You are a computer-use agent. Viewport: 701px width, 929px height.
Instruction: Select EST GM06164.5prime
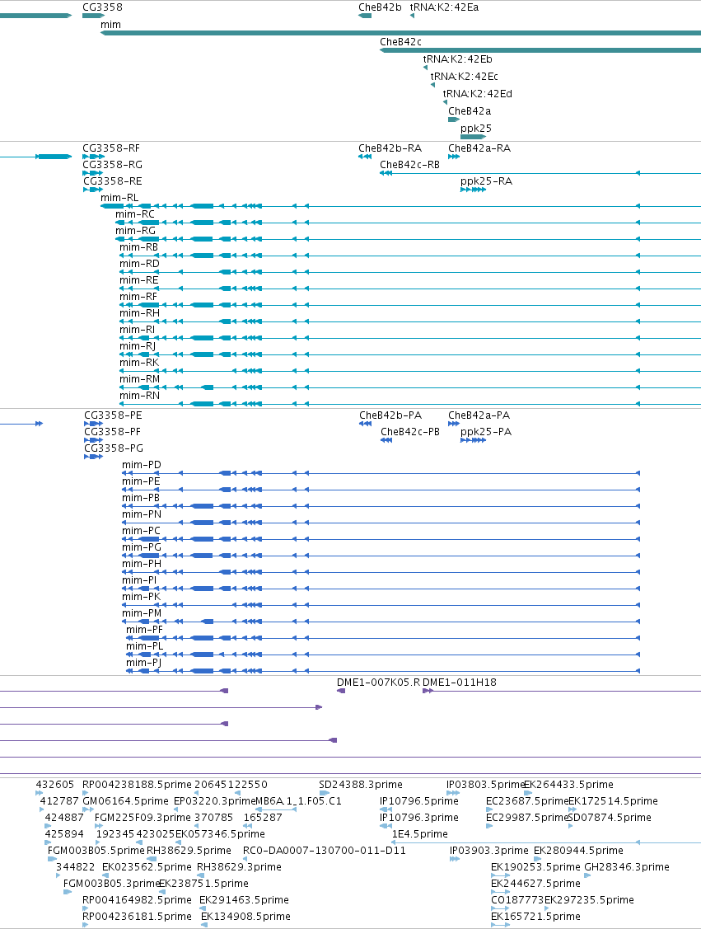[x=125, y=801]
